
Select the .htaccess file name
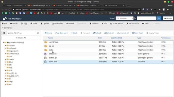tap(53, 54)
